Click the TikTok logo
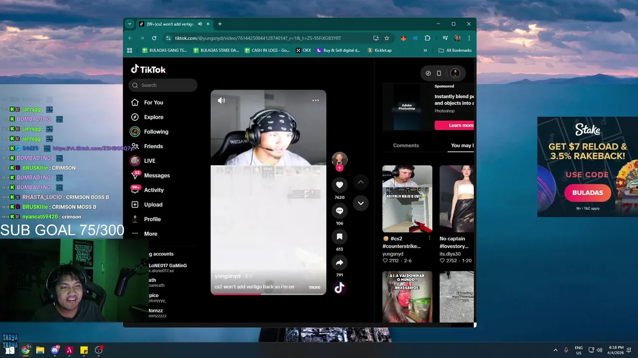Image resolution: width=638 pixels, height=358 pixels. point(148,70)
